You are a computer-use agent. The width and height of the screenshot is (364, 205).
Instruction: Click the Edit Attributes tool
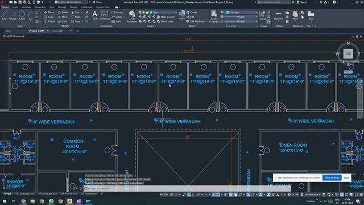pos(196,22)
